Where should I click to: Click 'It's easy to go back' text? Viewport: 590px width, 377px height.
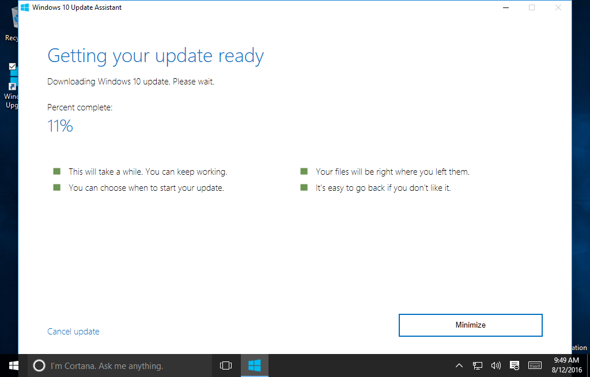383,188
